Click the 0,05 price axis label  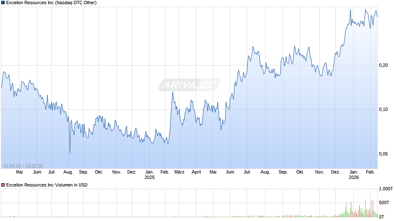click(383, 154)
